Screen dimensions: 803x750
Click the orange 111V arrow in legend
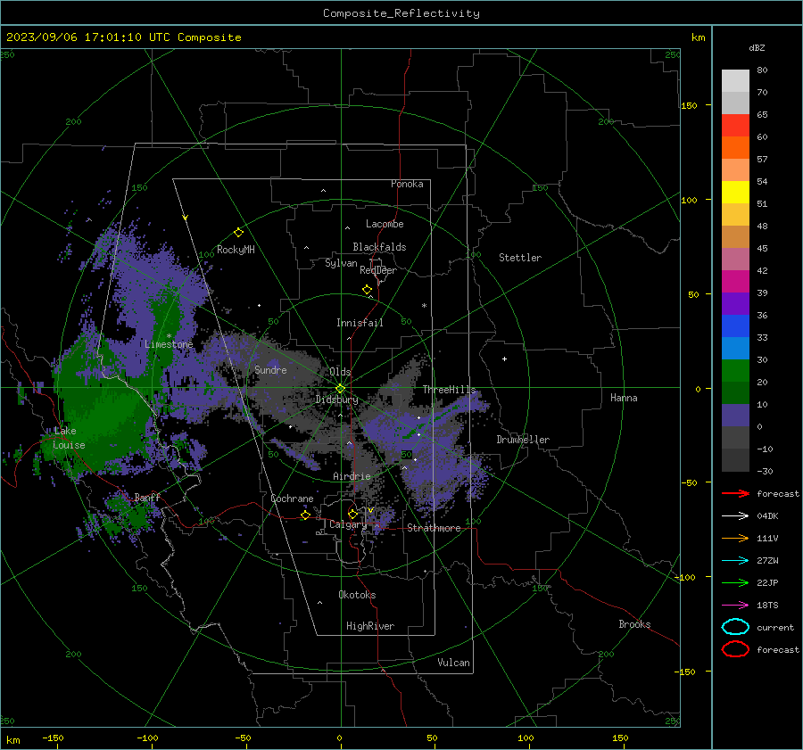(x=735, y=538)
